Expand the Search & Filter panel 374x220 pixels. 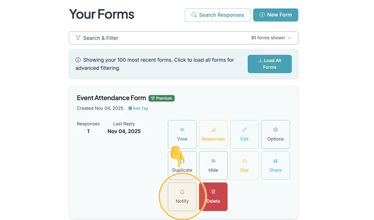coord(184,38)
